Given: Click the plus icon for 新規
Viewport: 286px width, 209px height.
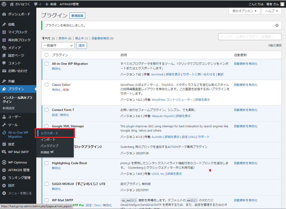Looking at the screenshot, I should coord(47,4).
